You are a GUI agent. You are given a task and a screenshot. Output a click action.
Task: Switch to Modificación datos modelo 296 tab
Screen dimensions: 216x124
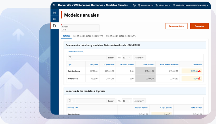[x=121, y=36]
